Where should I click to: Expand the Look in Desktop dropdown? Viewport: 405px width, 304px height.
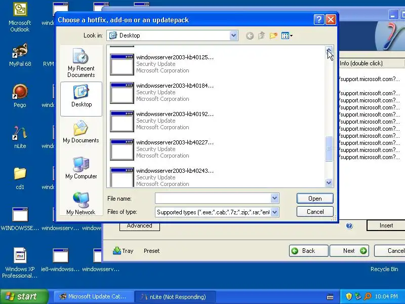[x=233, y=35]
